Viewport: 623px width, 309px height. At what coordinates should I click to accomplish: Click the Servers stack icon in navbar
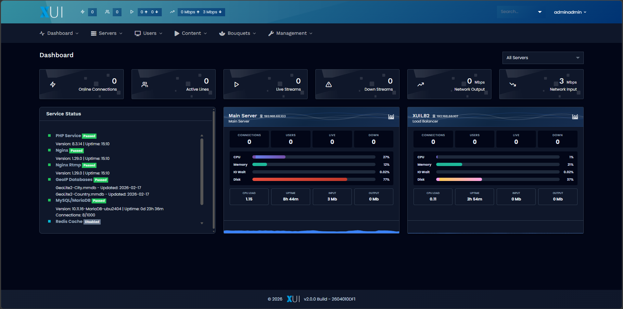94,33
